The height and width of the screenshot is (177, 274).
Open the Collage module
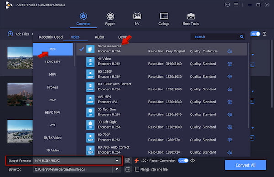click(x=164, y=19)
